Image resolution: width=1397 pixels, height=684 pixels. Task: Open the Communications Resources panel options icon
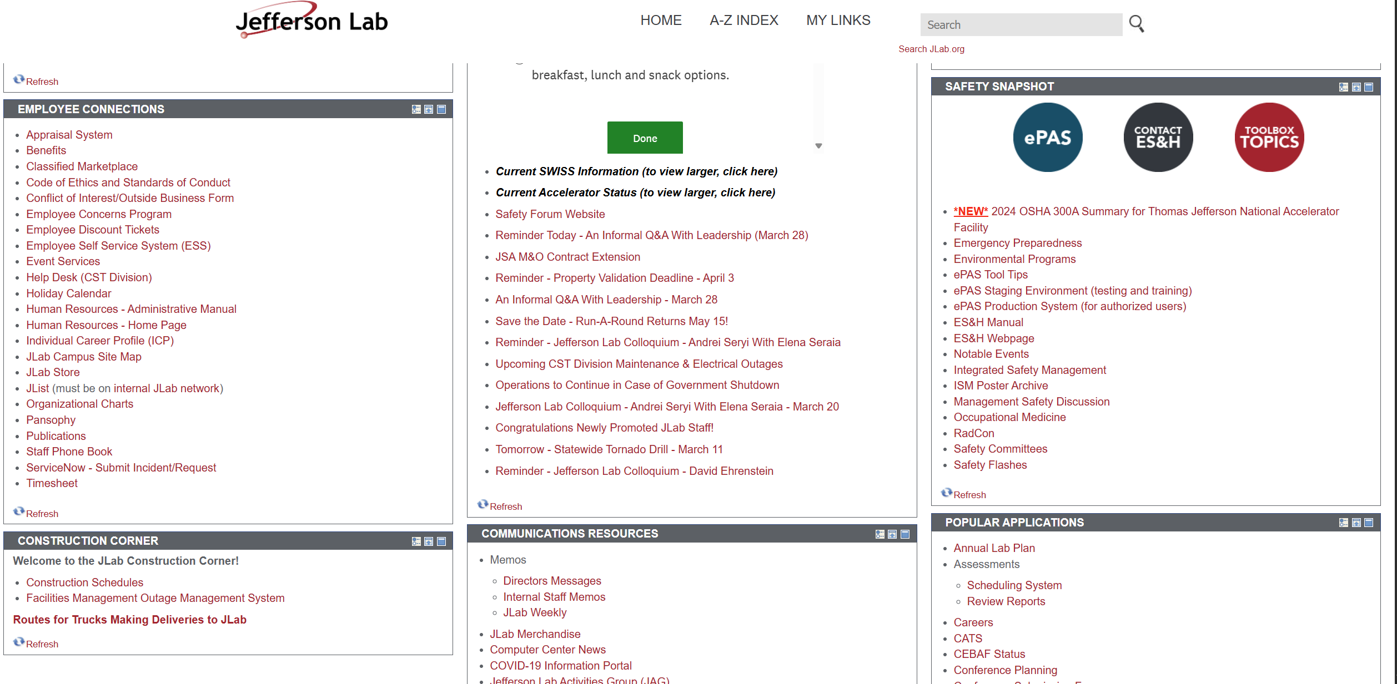coord(880,534)
